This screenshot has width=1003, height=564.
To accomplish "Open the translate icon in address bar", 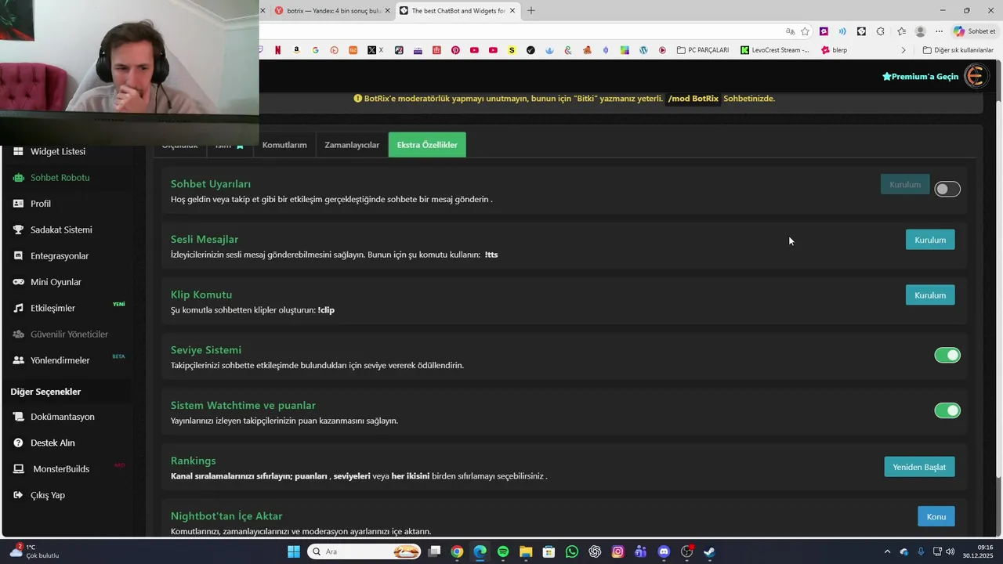I will (790, 31).
